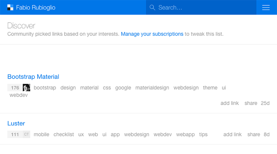Open the hamburger menu in header

[x=266, y=7]
